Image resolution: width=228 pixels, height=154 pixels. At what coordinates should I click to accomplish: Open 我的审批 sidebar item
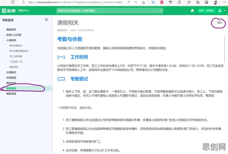[14, 67]
